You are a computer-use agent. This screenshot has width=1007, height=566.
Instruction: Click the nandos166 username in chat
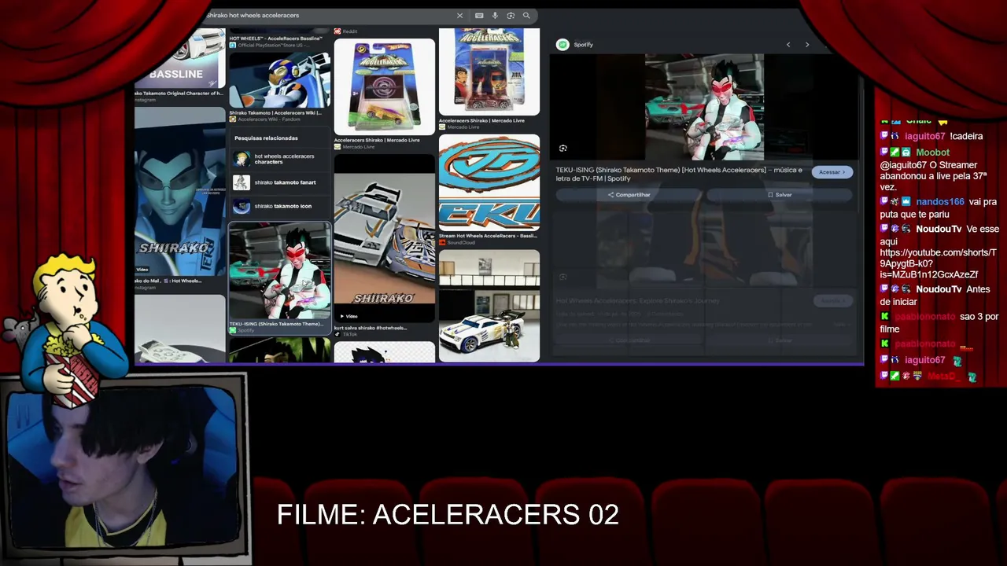coord(940,202)
